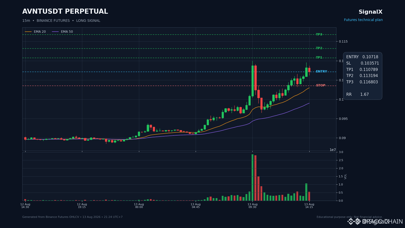Click the 3.0 volume axis label
Viewport: 405px width, 228px height.
pyautogui.click(x=341, y=152)
